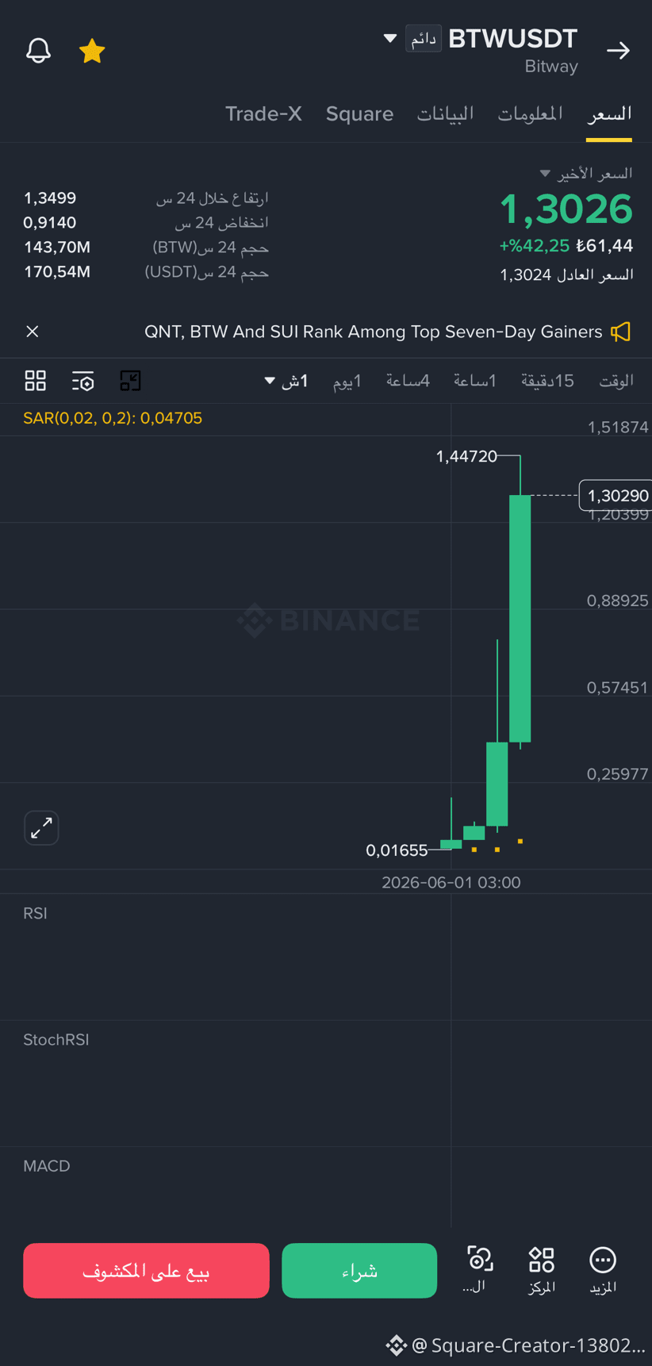Tap the red بيع على المكشوف button
Viewport: 652px width, 1366px height.
click(x=146, y=1271)
